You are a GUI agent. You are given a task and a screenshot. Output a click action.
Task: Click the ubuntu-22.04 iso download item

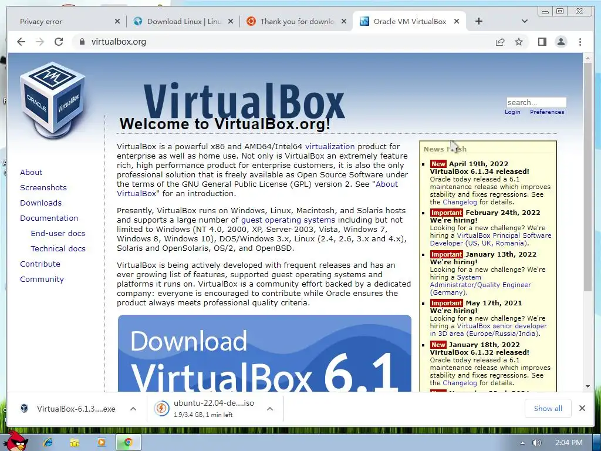click(214, 409)
